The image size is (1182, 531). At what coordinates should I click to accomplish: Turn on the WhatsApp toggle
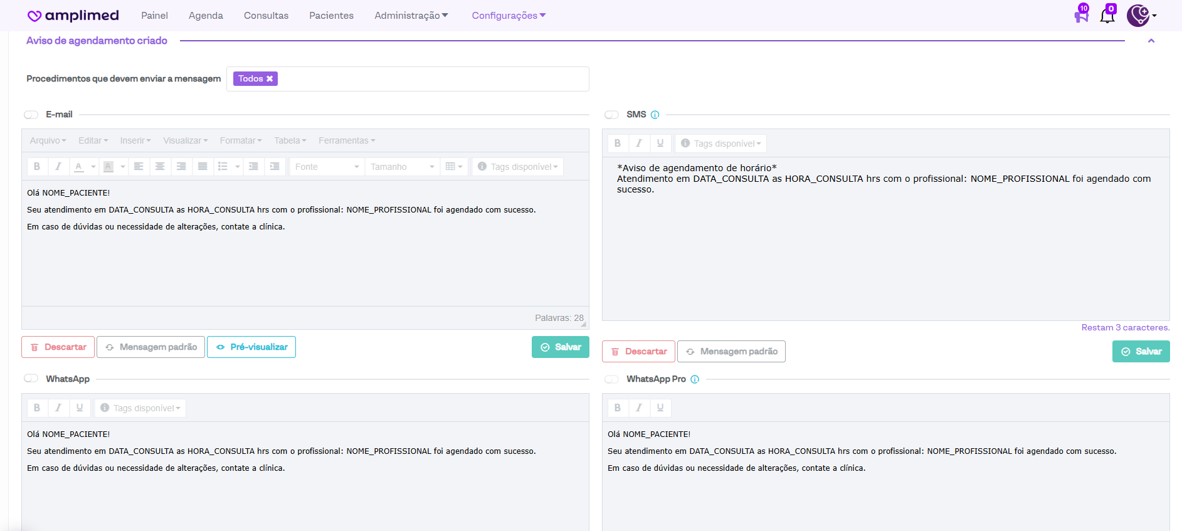31,379
